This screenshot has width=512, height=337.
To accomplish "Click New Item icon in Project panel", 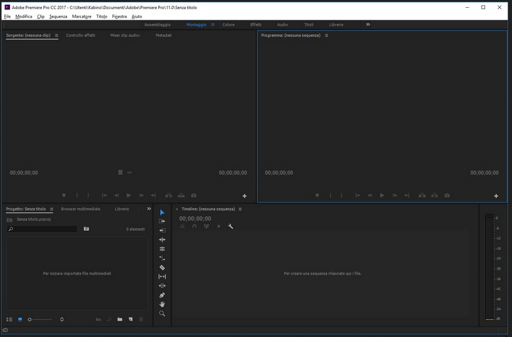I will [131, 319].
